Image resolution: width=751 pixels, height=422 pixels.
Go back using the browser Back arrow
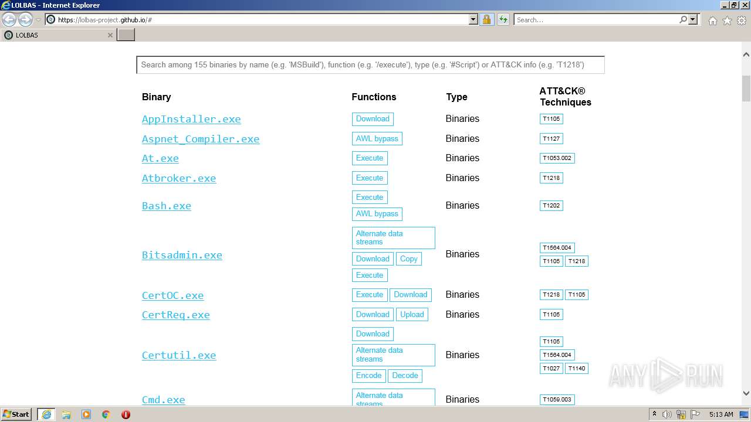[x=9, y=20]
